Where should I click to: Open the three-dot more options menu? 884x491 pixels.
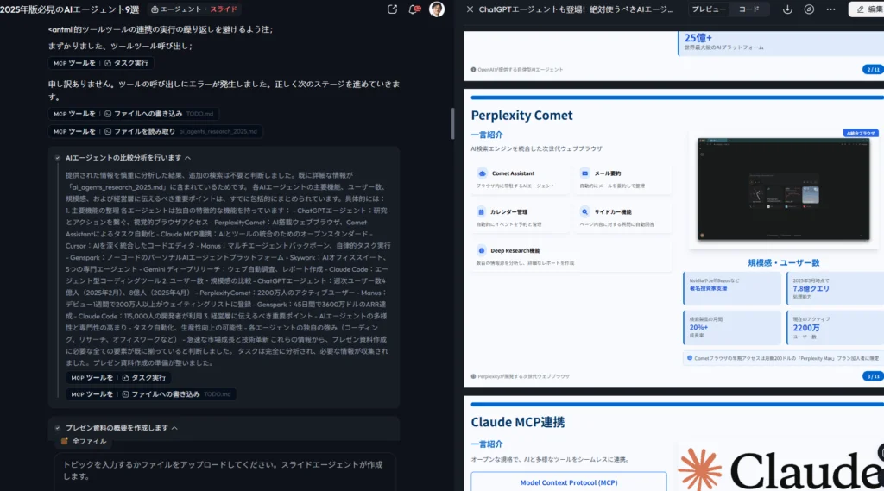[x=831, y=9]
